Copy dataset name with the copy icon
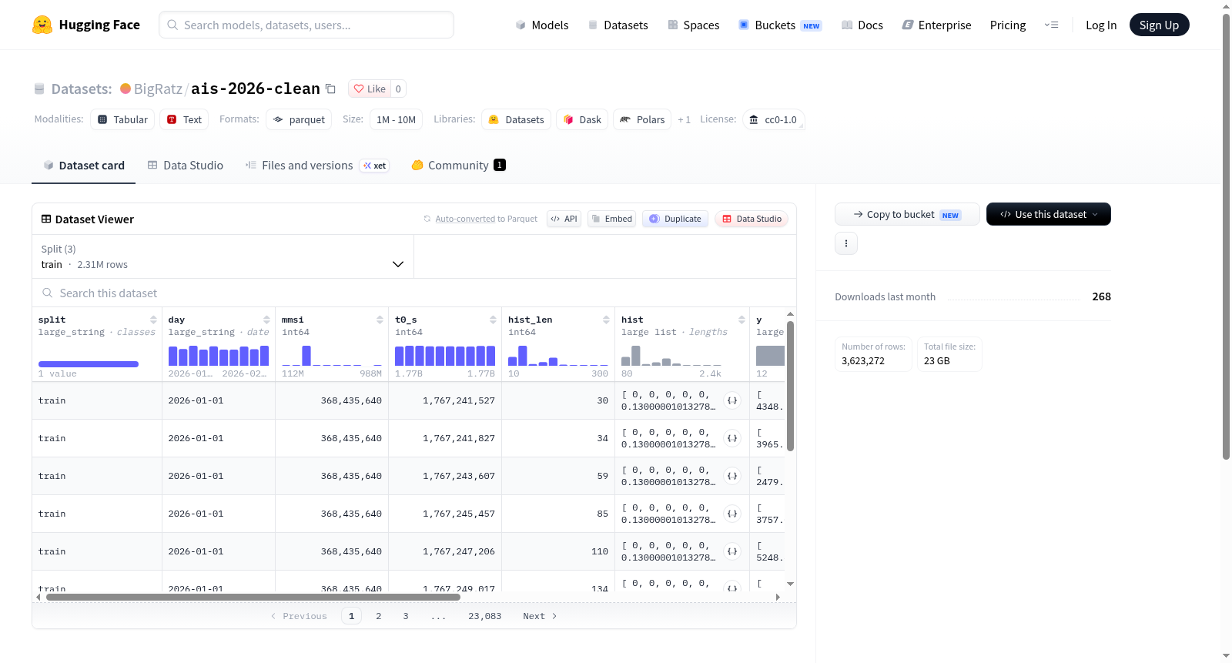The image size is (1232, 663). tap(330, 89)
